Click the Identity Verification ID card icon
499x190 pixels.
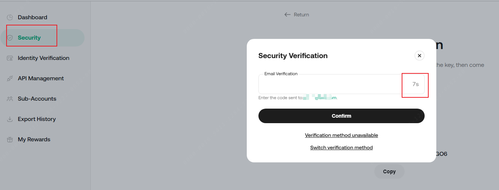tap(10, 58)
